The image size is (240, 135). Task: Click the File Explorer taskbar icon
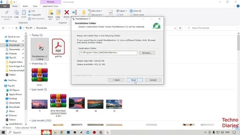click(55, 132)
